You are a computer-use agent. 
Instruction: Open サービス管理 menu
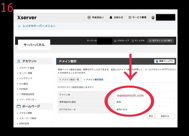137,17
